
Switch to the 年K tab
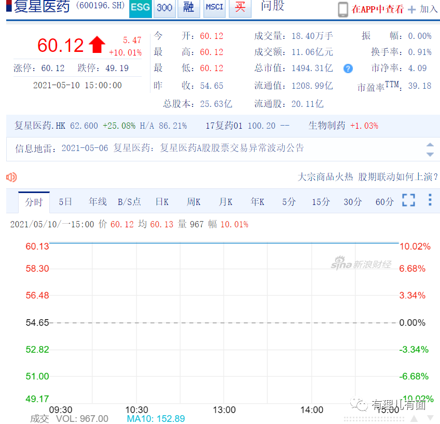pyautogui.click(x=257, y=202)
